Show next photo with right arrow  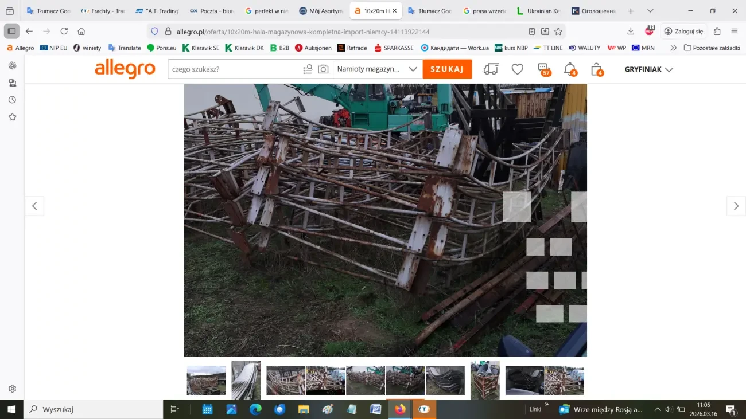(x=736, y=206)
